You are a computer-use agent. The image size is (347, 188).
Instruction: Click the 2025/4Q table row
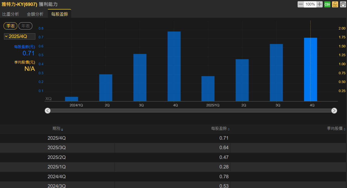(x=173, y=138)
